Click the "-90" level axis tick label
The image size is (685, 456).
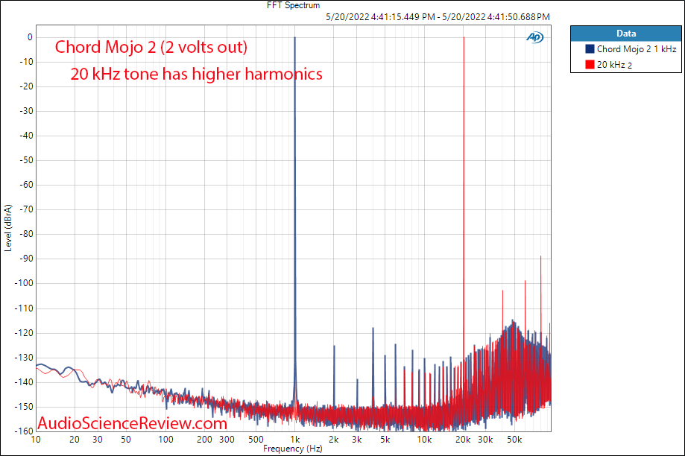tap(26, 259)
